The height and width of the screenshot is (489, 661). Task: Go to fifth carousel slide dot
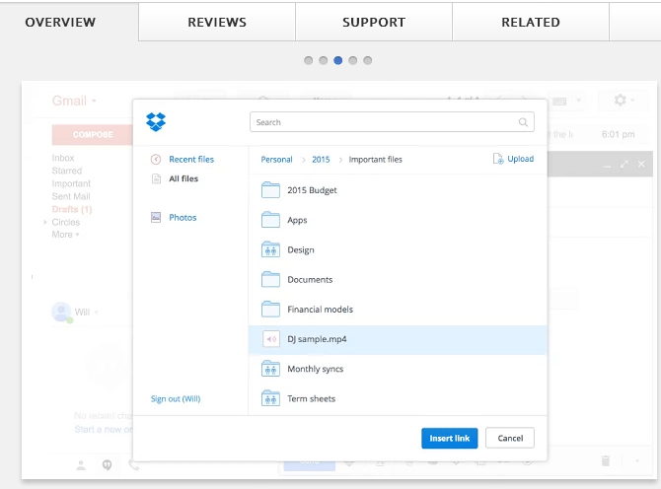[368, 60]
